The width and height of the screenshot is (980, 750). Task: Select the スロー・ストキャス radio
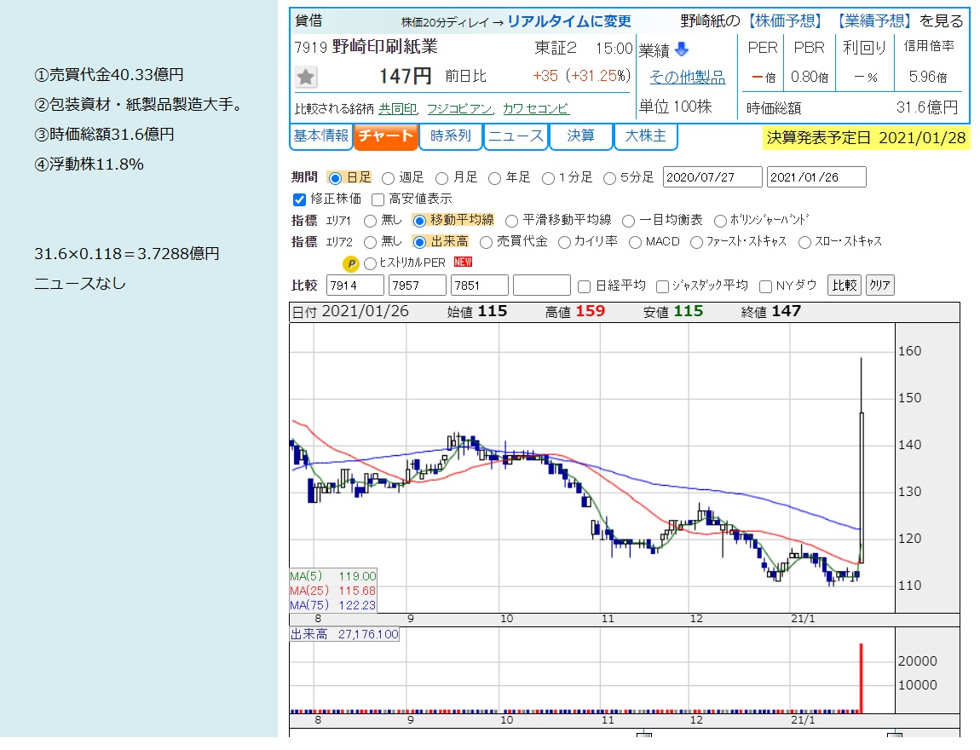point(805,242)
